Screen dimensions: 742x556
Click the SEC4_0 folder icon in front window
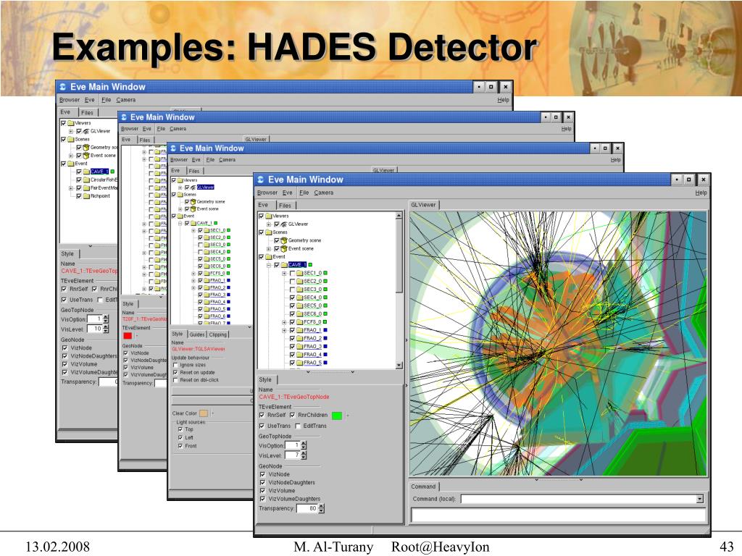[x=299, y=298]
